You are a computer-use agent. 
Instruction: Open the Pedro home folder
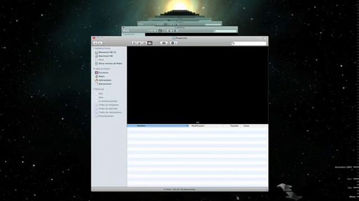point(100,76)
